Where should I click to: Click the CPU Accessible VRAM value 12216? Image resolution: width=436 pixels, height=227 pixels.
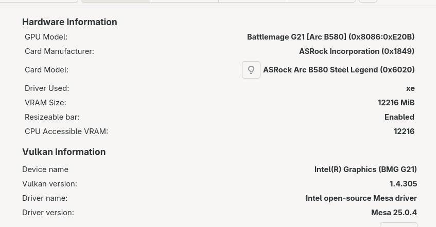click(404, 131)
